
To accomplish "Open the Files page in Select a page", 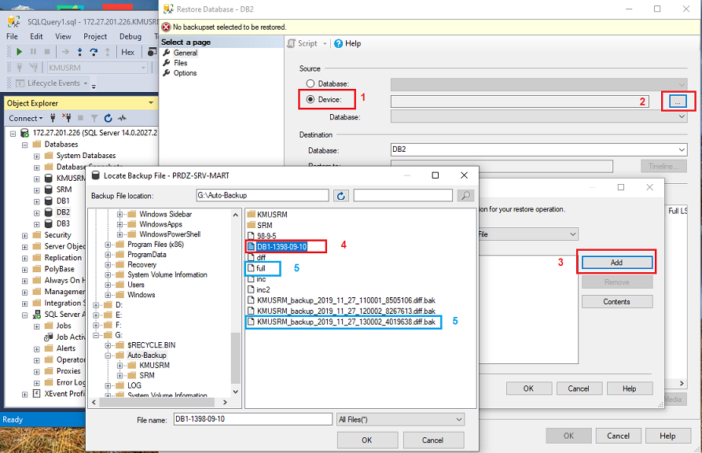I will pyautogui.click(x=180, y=63).
